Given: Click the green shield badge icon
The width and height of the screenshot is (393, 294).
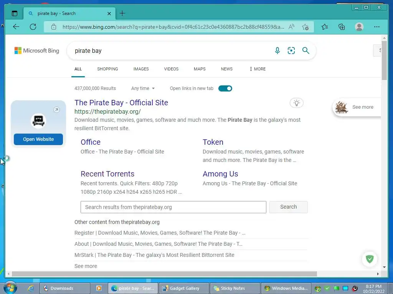Looking at the screenshot, I should click(370, 259).
